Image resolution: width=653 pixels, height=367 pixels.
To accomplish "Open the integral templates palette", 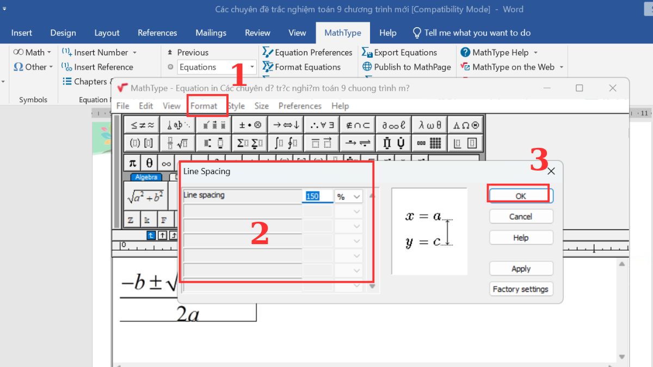I will tap(286, 143).
